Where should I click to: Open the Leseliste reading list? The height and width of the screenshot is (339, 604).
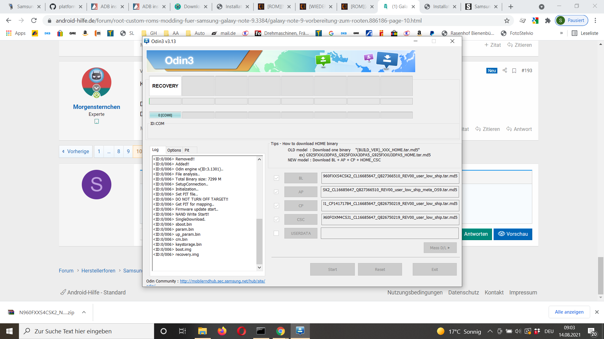pos(585,33)
